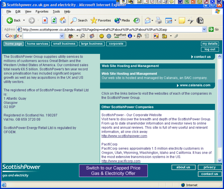Open the Edit menu

tap(18, 12)
